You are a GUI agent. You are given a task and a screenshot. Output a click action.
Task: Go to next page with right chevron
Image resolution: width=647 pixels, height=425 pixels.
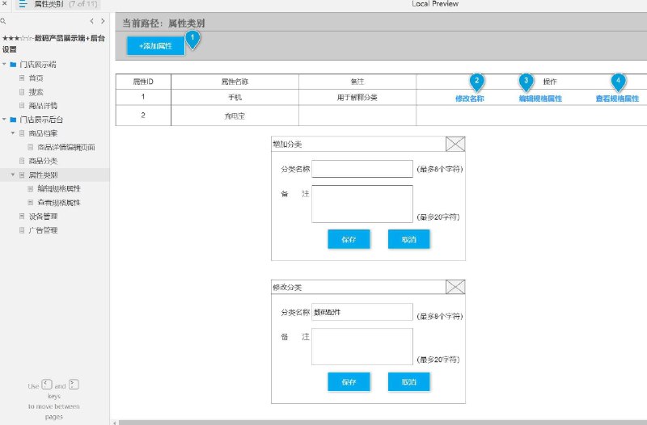coord(103,21)
